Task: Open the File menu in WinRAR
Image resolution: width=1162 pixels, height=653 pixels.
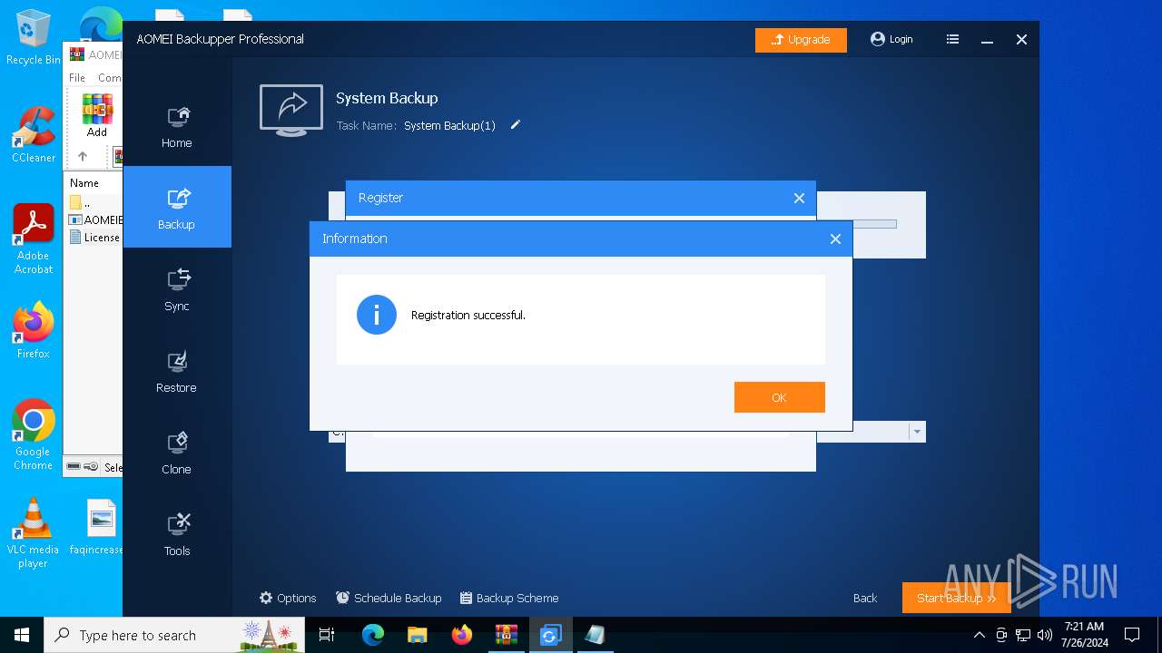Action: (x=77, y=78)
